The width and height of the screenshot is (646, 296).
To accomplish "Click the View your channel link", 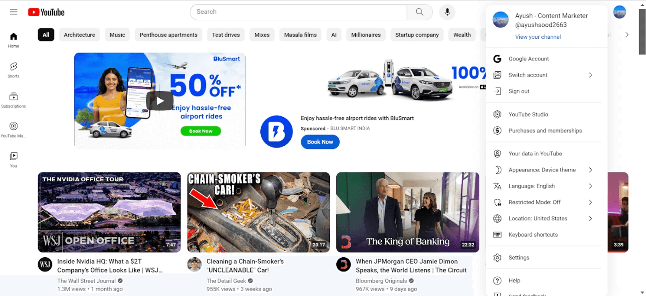I will coord(538,37).
